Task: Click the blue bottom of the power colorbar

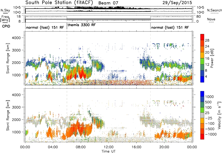Action: point(202,79)
